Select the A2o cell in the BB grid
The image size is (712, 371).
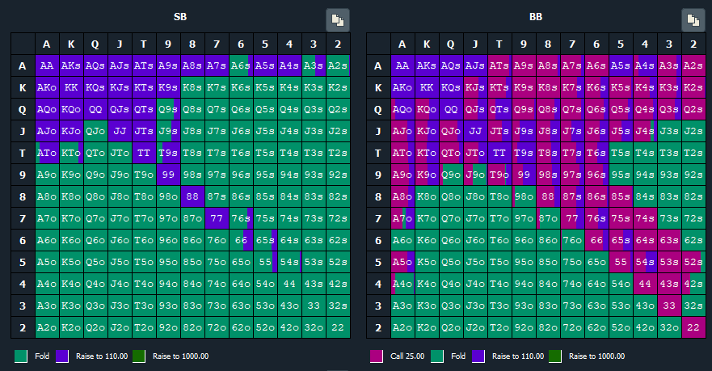402,327
